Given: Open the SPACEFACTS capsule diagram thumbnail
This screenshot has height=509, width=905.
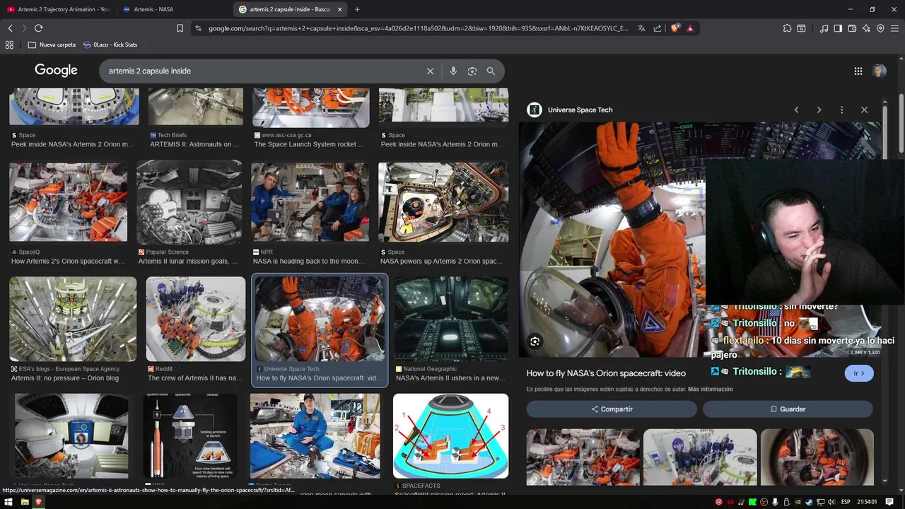Looking at the screenshot, I should click(x=450, y=436).
